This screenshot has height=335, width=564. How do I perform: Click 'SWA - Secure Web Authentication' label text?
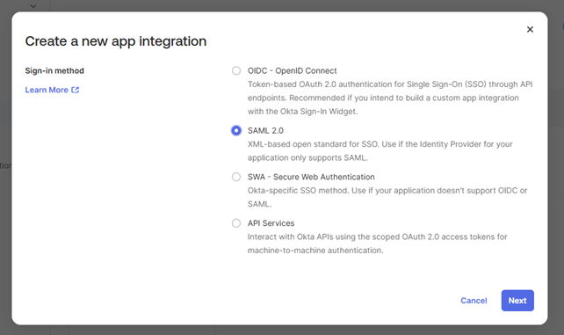tap(311, 177)
